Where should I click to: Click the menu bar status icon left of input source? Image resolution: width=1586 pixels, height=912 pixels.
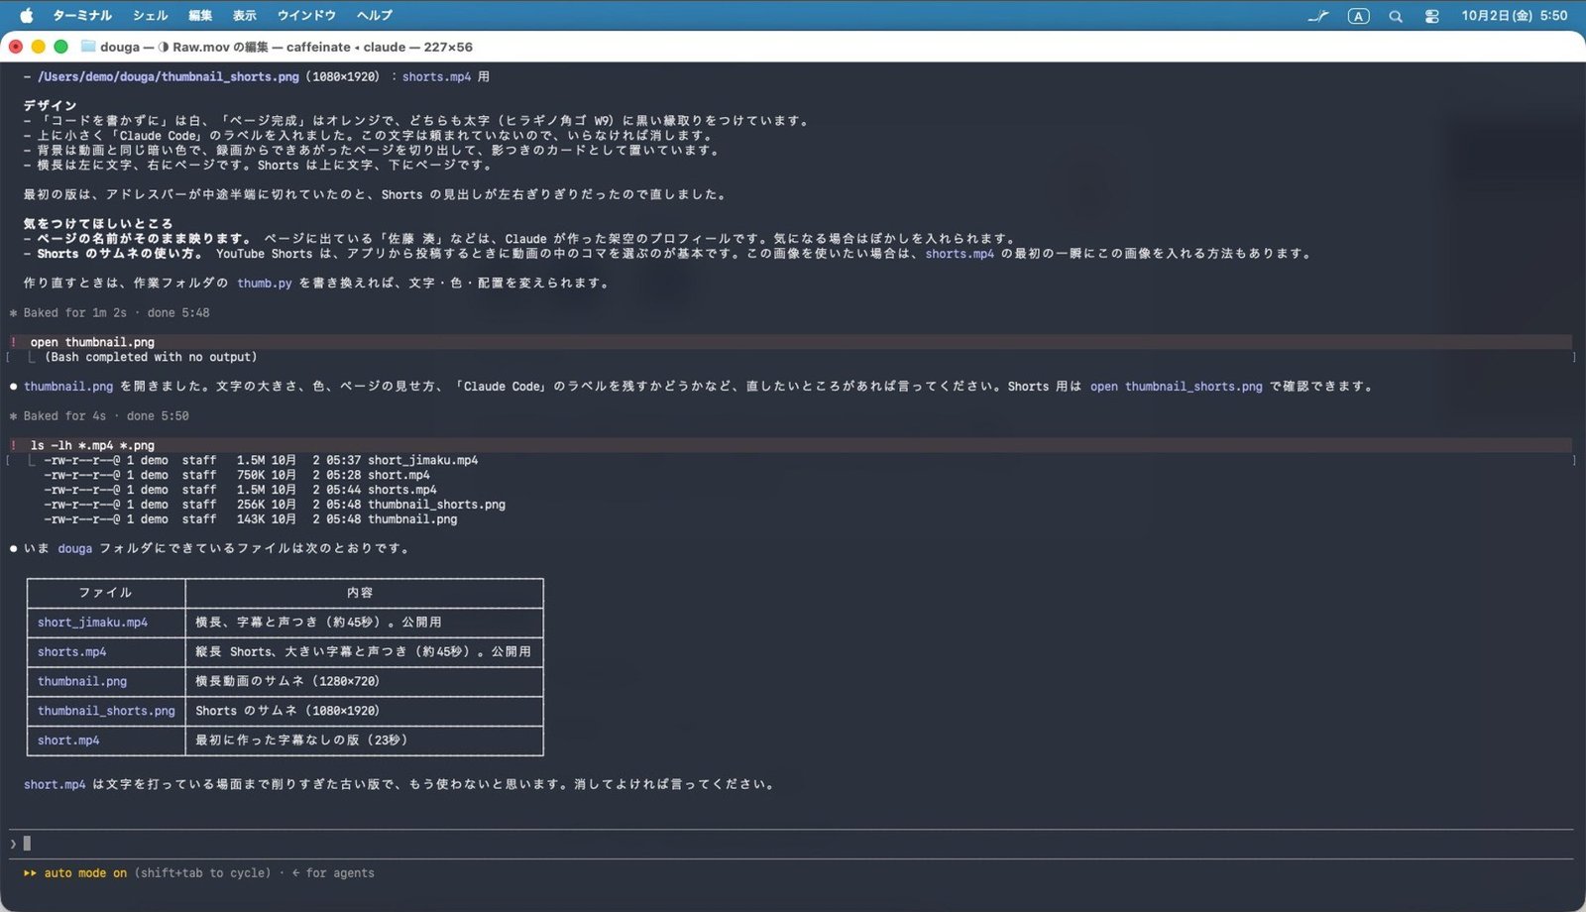[x=1317, y=16]
